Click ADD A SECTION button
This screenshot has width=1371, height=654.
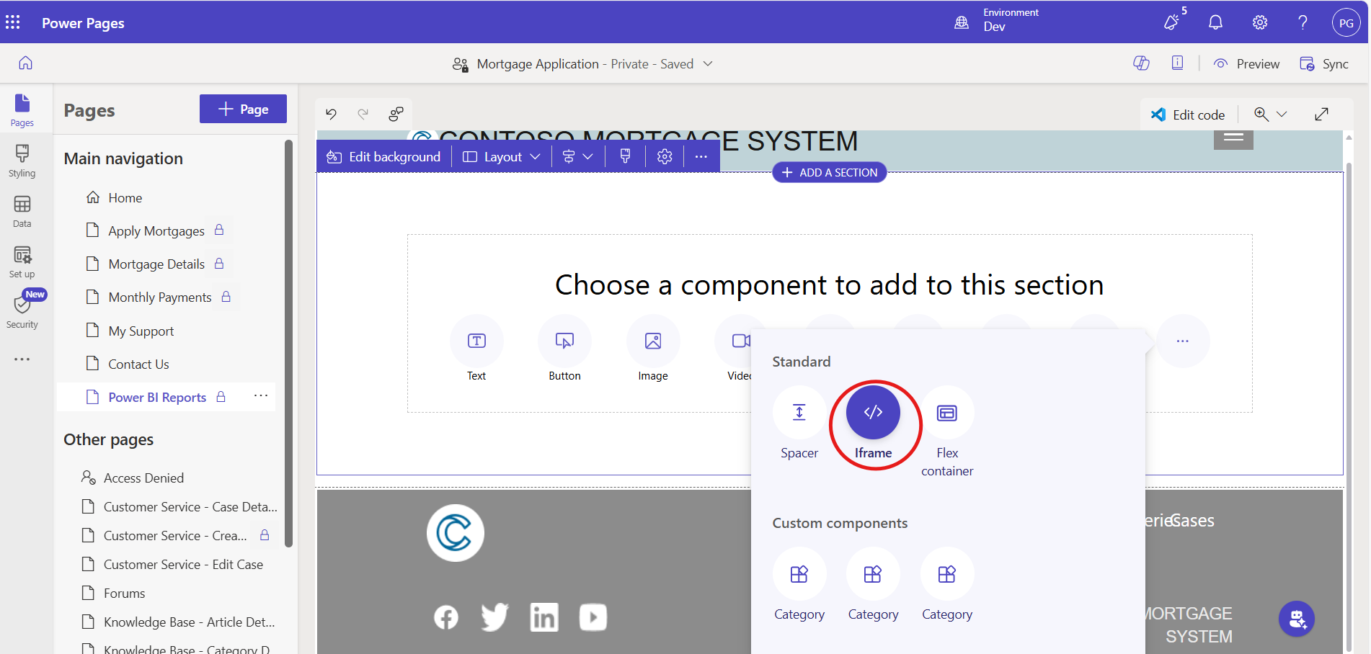(x=829, y=173)
